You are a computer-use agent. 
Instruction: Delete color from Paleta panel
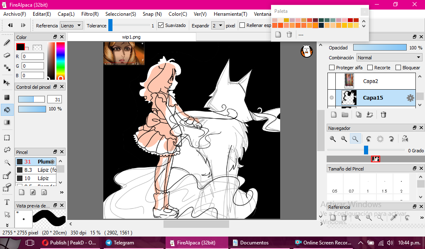point(289,35)
